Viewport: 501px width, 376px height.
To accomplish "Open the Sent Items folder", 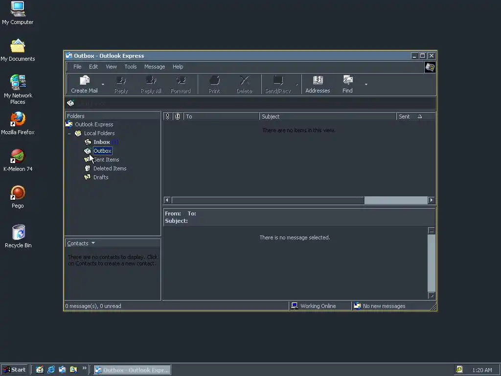I will 106,160.
